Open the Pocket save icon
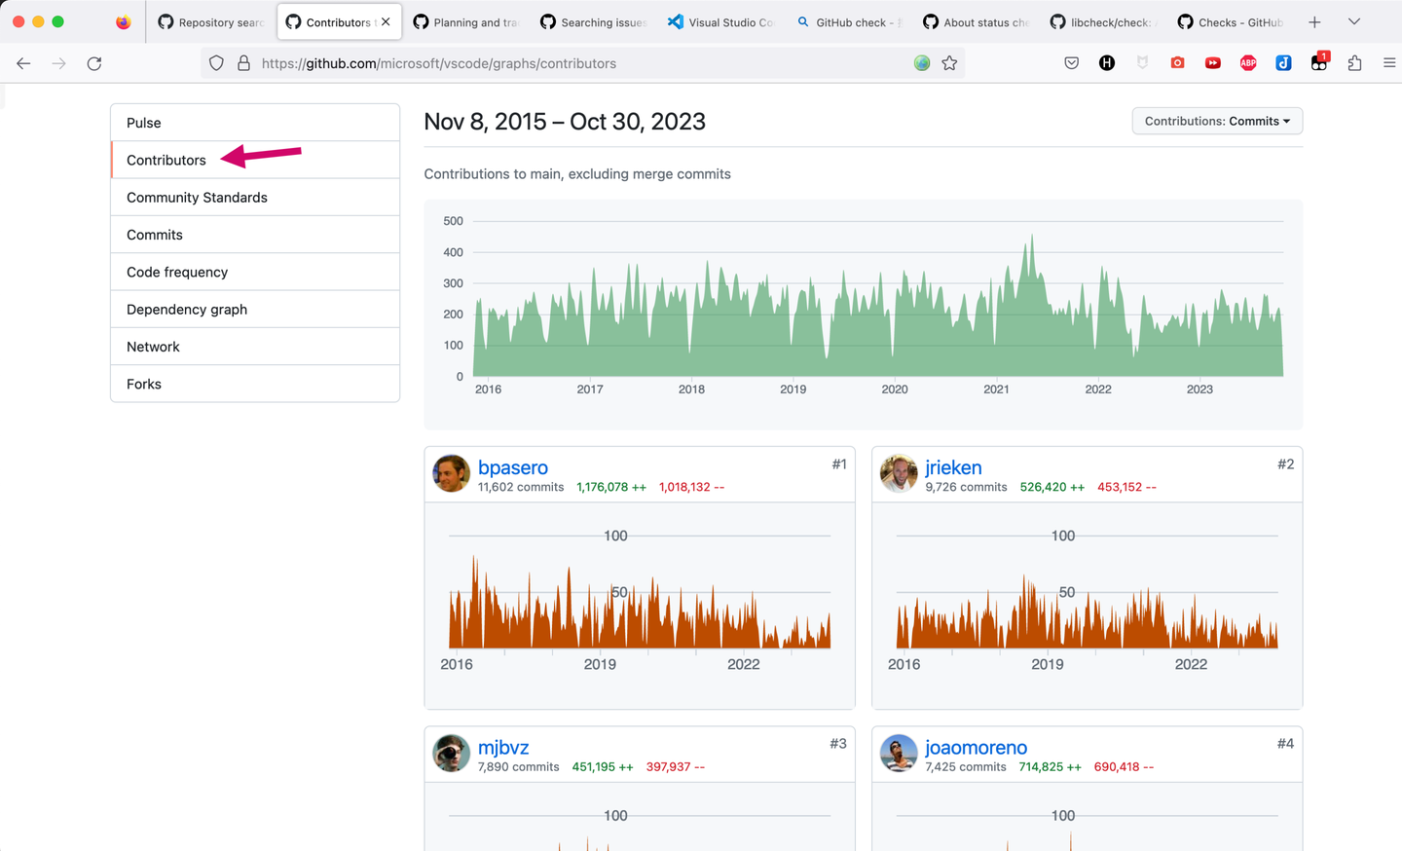Image resolution: width=1402 pixels, height=851 pixels. (1071, 63)
